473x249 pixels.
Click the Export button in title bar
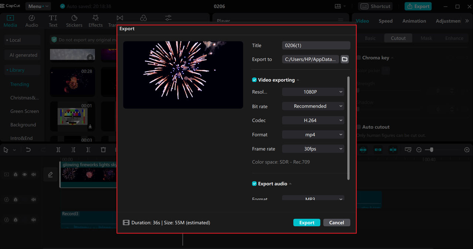pyautogui.click(x=418, y=6)
